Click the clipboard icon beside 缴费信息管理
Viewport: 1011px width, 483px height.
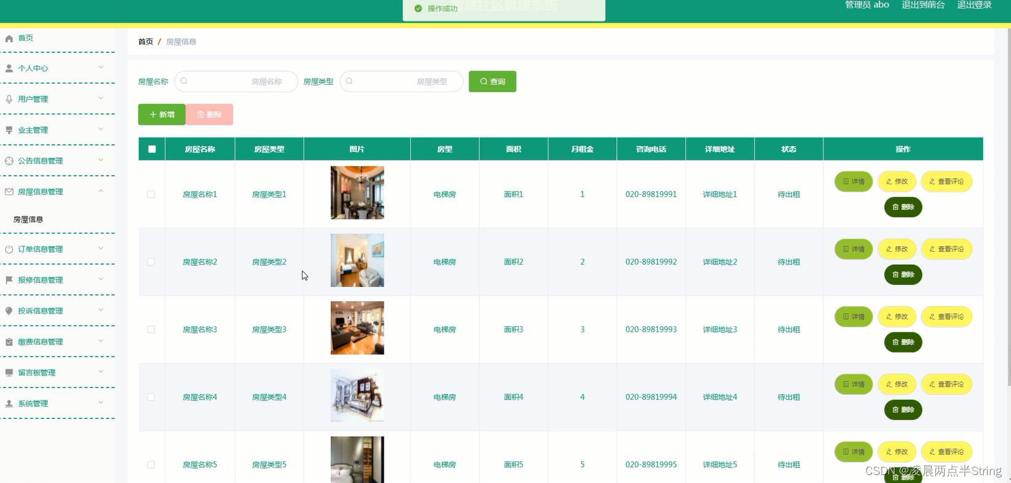(x=9, y=342)
